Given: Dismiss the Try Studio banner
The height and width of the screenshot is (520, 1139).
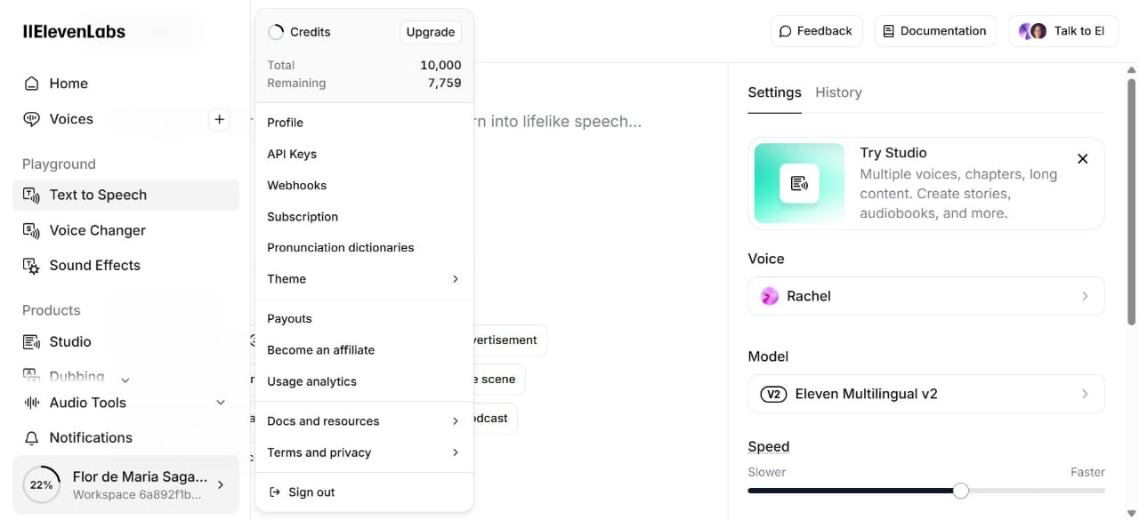Looking at the screenshot, I should [1082, 159].
